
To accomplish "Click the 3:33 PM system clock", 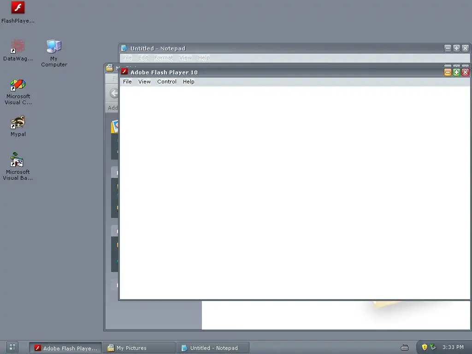I will (453, 347).
